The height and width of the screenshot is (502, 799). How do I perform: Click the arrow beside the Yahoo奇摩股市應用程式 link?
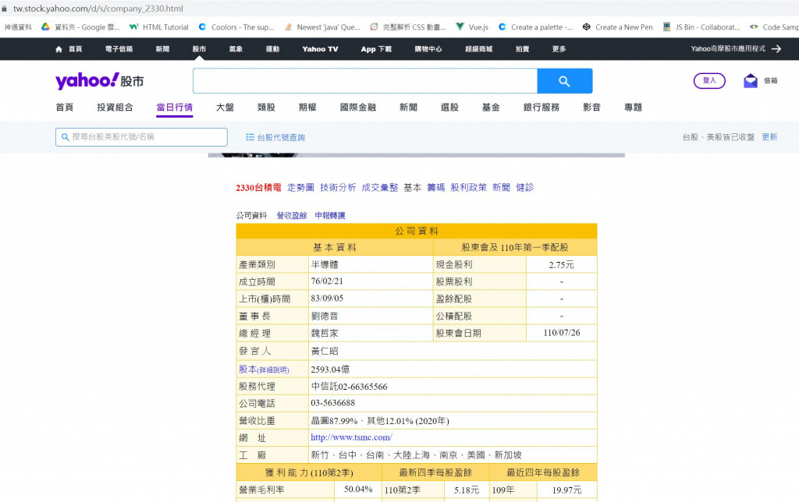776,49
